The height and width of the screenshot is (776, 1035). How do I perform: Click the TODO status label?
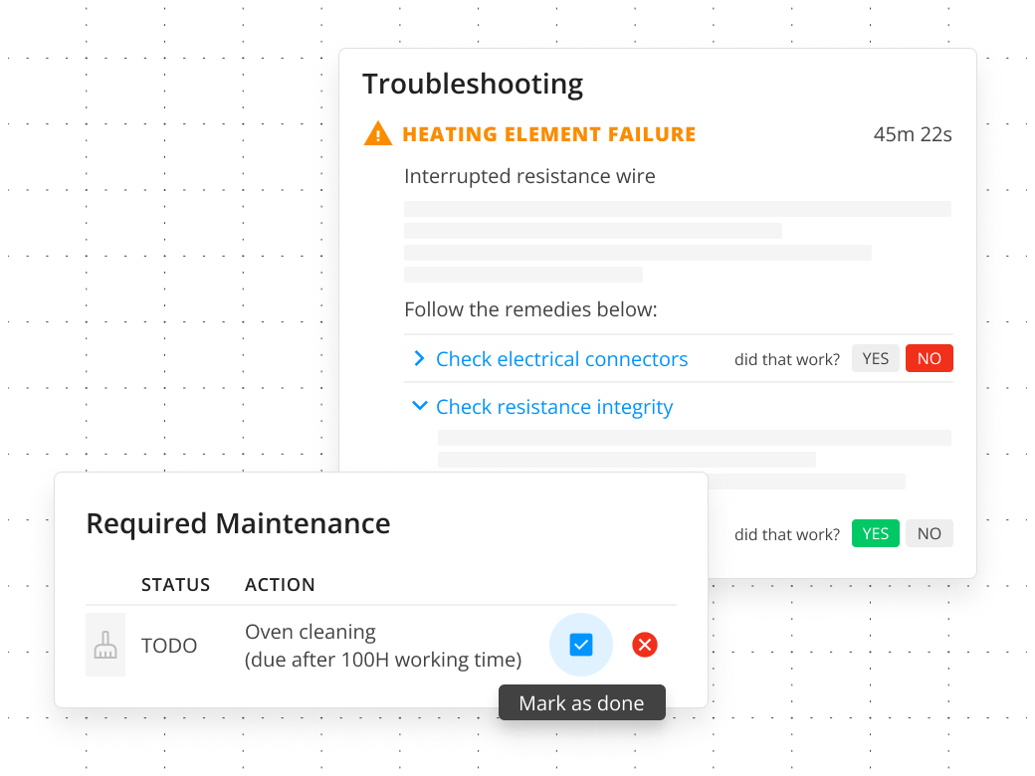[169, 646]
